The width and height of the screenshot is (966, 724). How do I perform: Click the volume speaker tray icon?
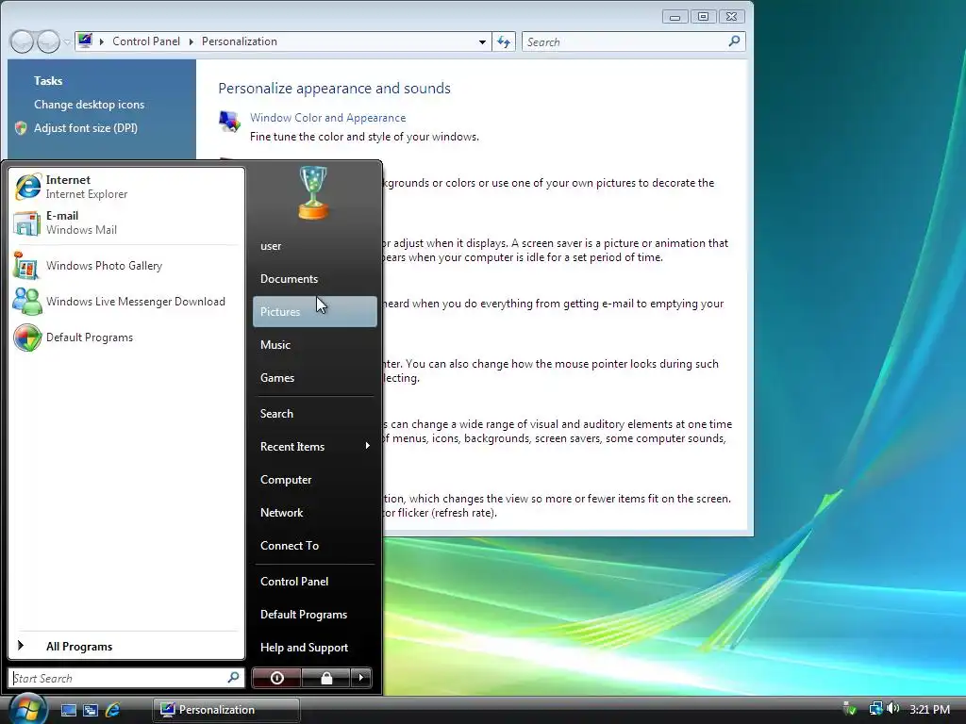[894, 709]
